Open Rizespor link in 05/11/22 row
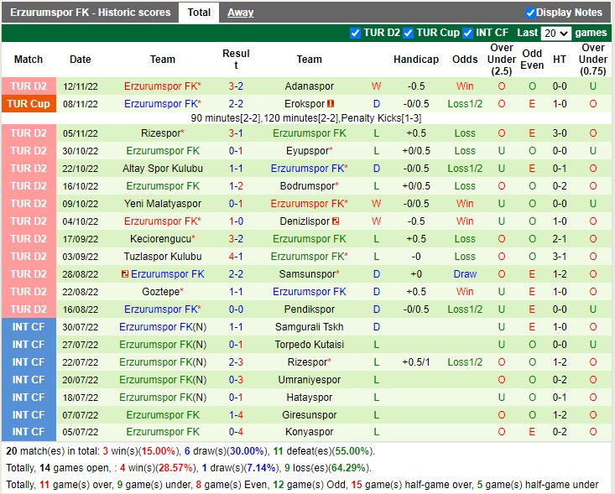The height and width of the screenshot is (494, 615). pyautogui.click(x=163, y=133)
